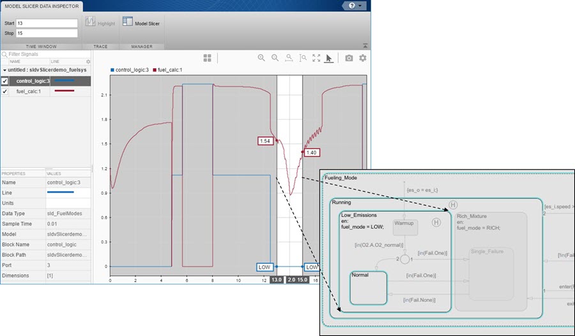The height and width of the screenshot is (336, 575).
Task: Uncheck the fuel_calc:1 signal checkbox
Action: tap(4, 91)
